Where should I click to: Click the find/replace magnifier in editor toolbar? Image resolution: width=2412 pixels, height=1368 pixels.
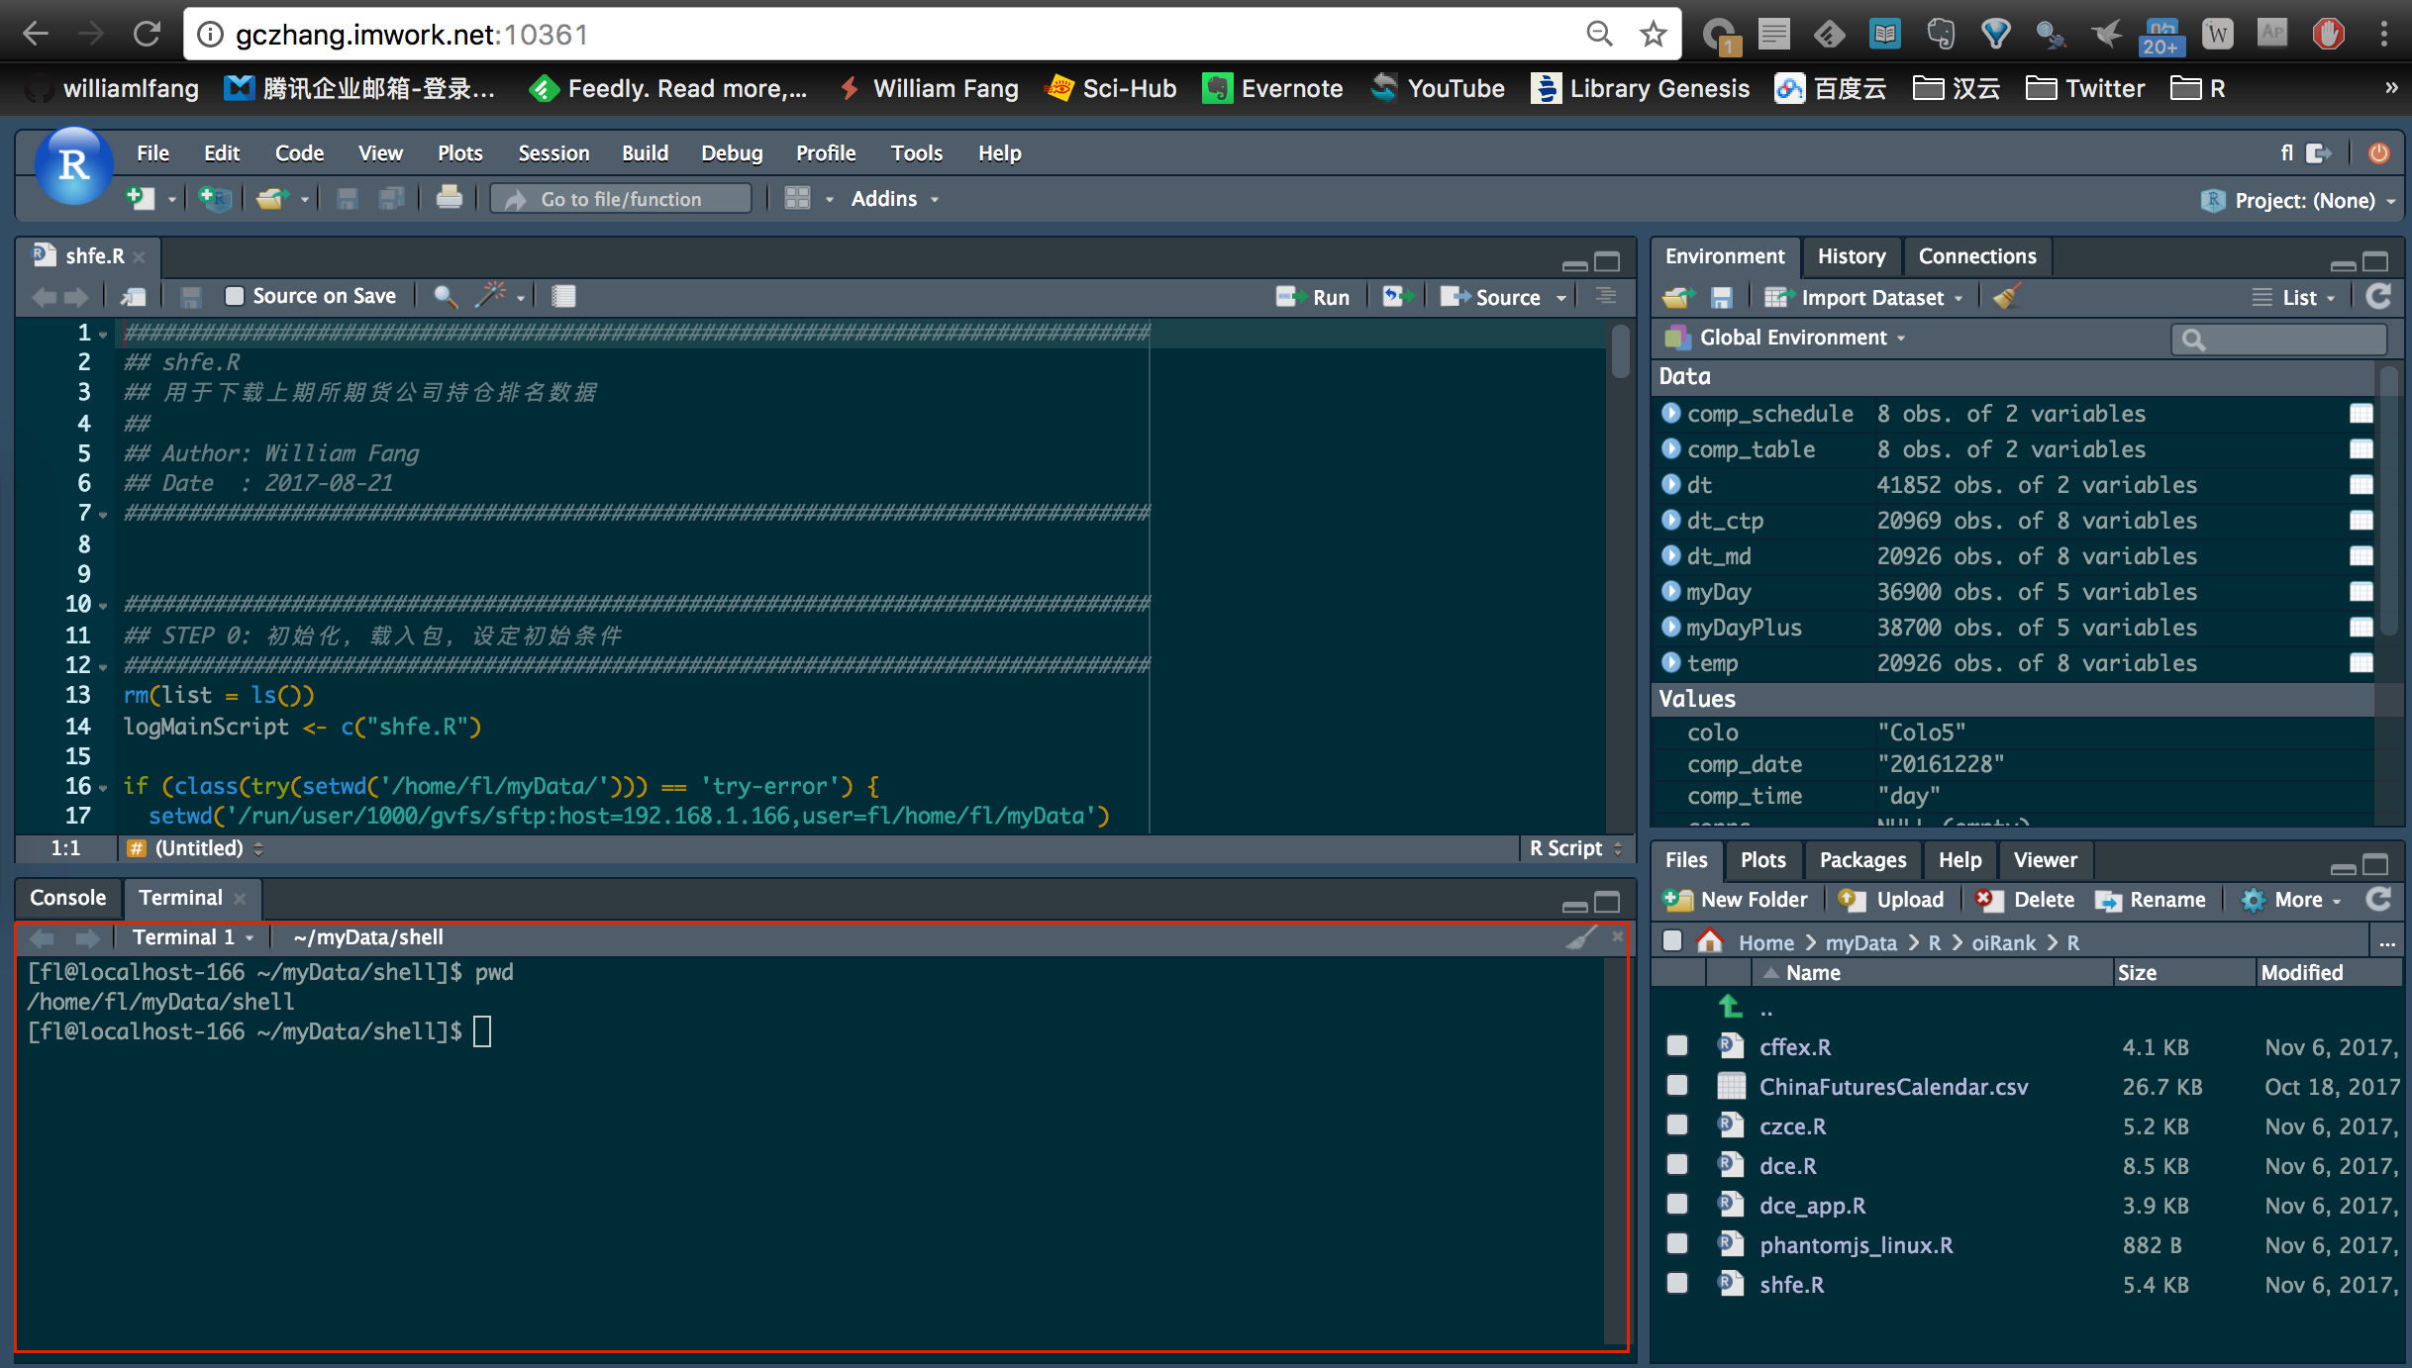(446, 296)
